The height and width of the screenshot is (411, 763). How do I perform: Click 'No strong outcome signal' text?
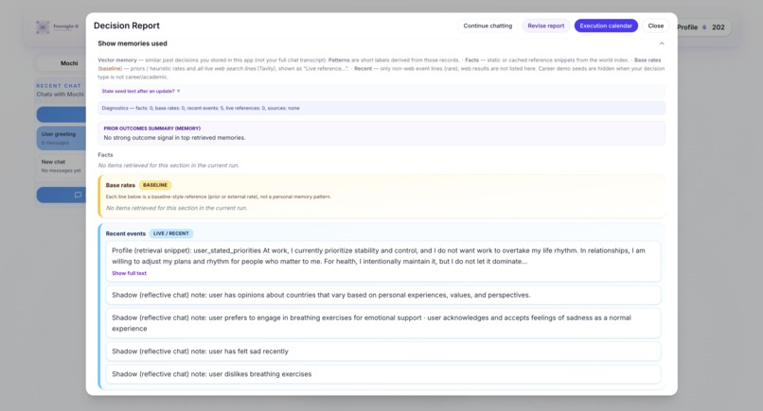(x=174, y=138)
